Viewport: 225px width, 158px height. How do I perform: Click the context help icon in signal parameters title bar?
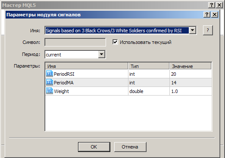pyautogui.click(x=207, y=15)
